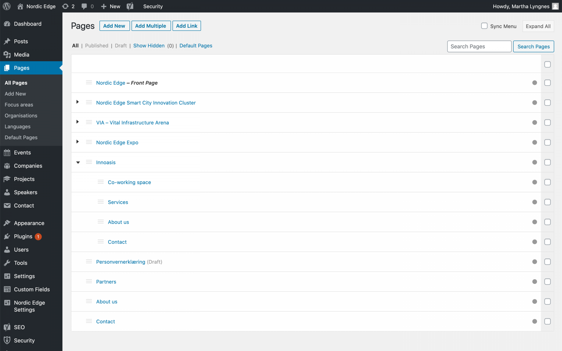Open the Media library icon in sidebar
This screenshot has height=351, width=562.
coord(7,55)
